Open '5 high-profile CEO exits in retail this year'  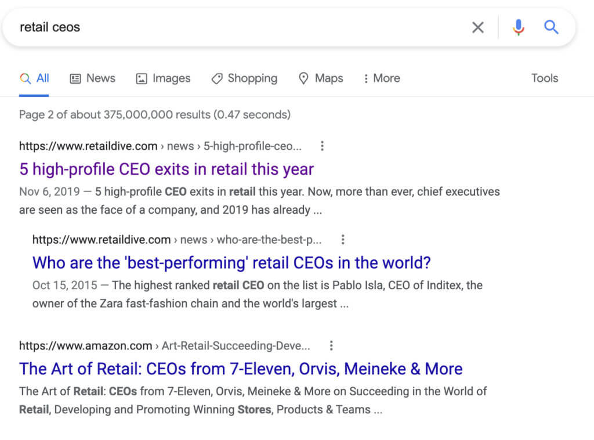[x=166, y=169]
